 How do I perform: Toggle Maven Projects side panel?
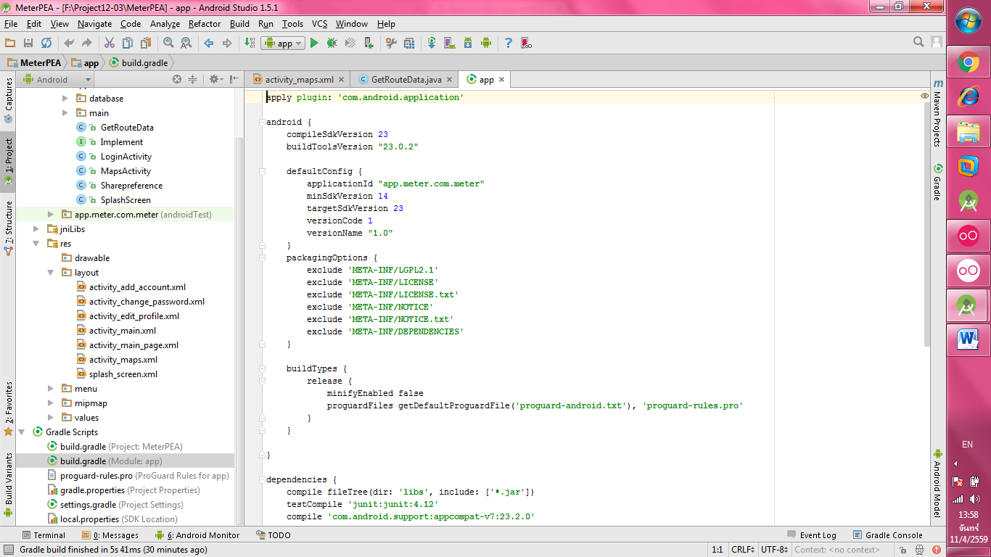(937, 114)
